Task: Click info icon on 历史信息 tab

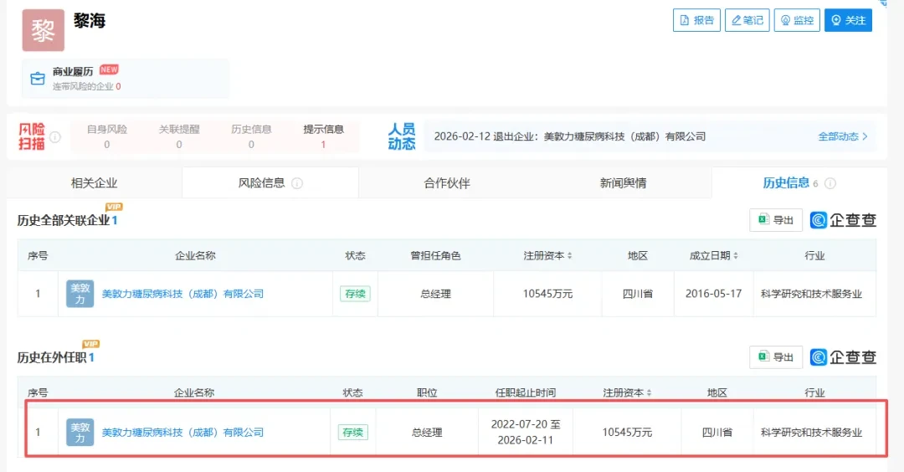Action: pos(830,183)
